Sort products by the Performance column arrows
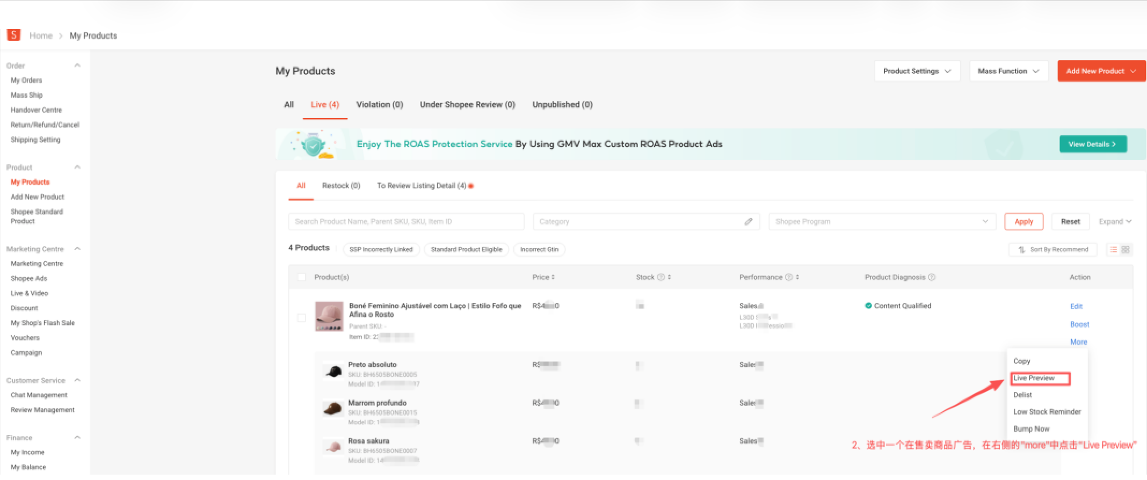Viewport: 1147px width, 480px height. pyautogui.click(x=797, y=277)
